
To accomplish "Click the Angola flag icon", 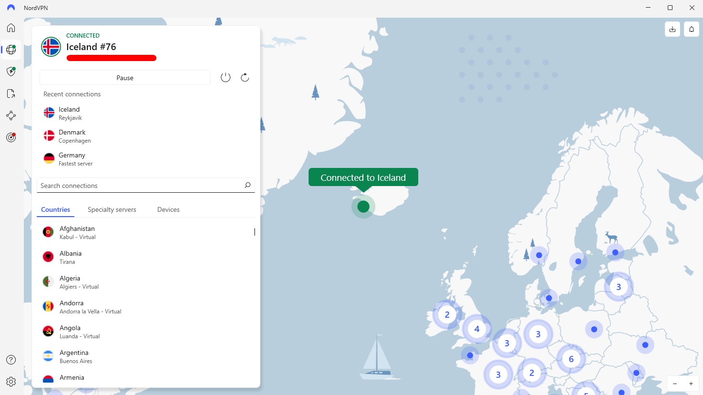I will pos(48,331).
